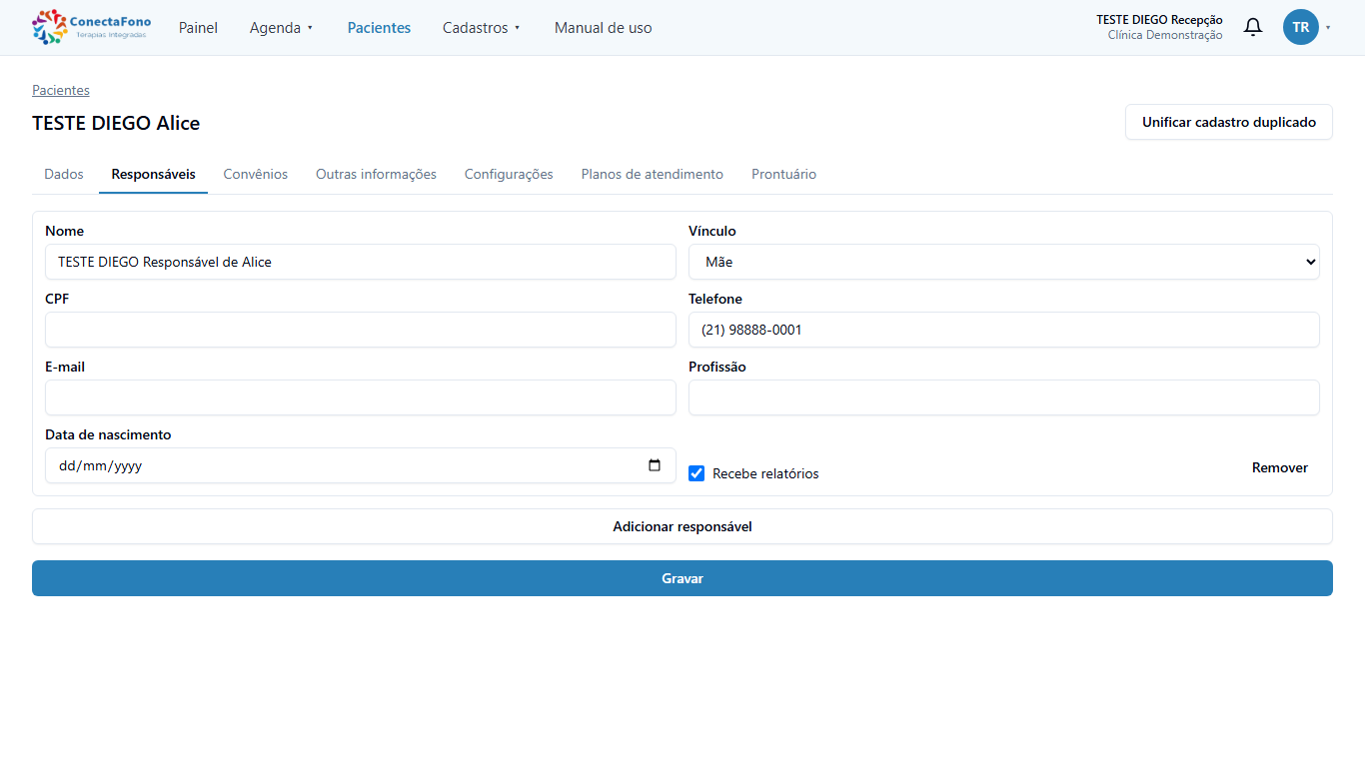Expand the Agenda menu
The width and height of the screenshot is (1365, 767).
click(281, 28)
